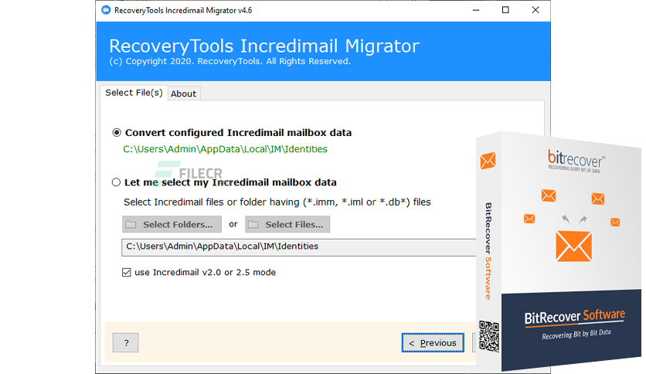Maximize the Incredimail Migrator window

coord(505,10)
